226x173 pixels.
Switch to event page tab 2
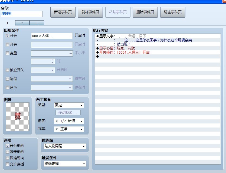22,23
